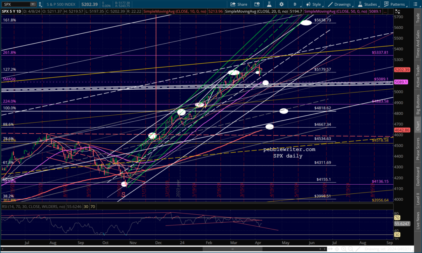Switch to the Trade sidebar tab
422x253 pixels.
point(418,16)
